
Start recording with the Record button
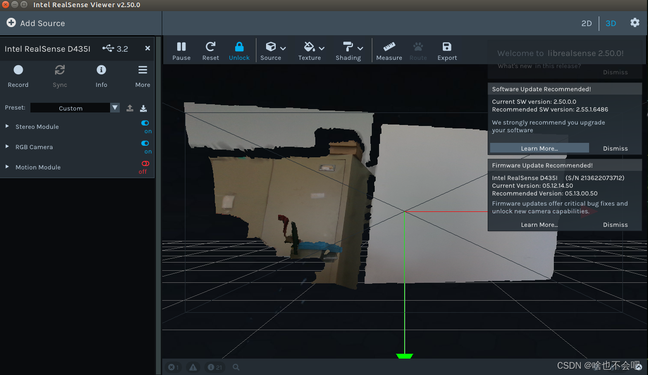click(18, 76)
